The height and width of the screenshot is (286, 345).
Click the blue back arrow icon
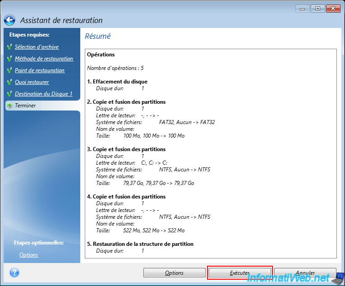10,20
